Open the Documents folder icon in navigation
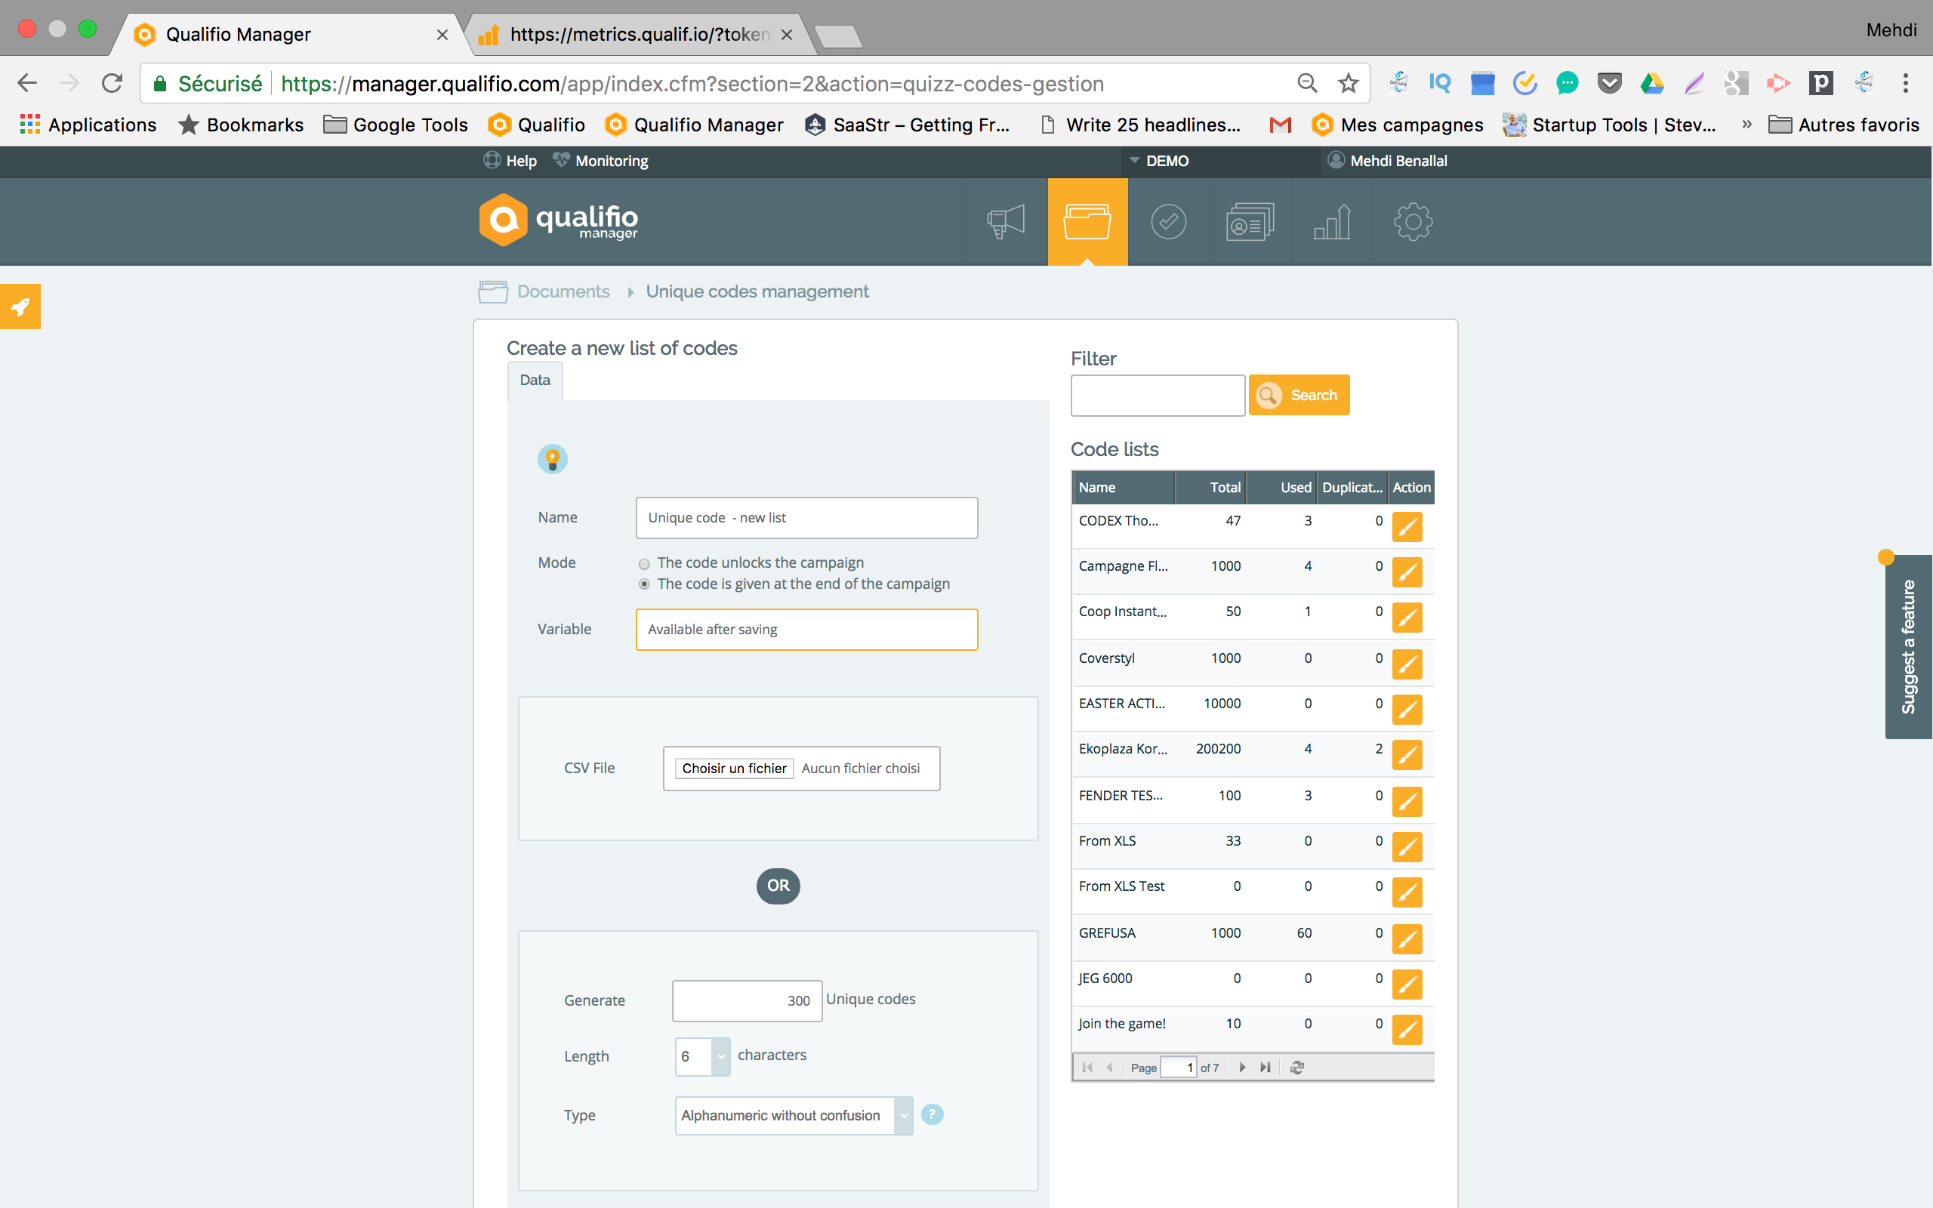This screenshot has width=1933, height=1208. (1088, 221)
